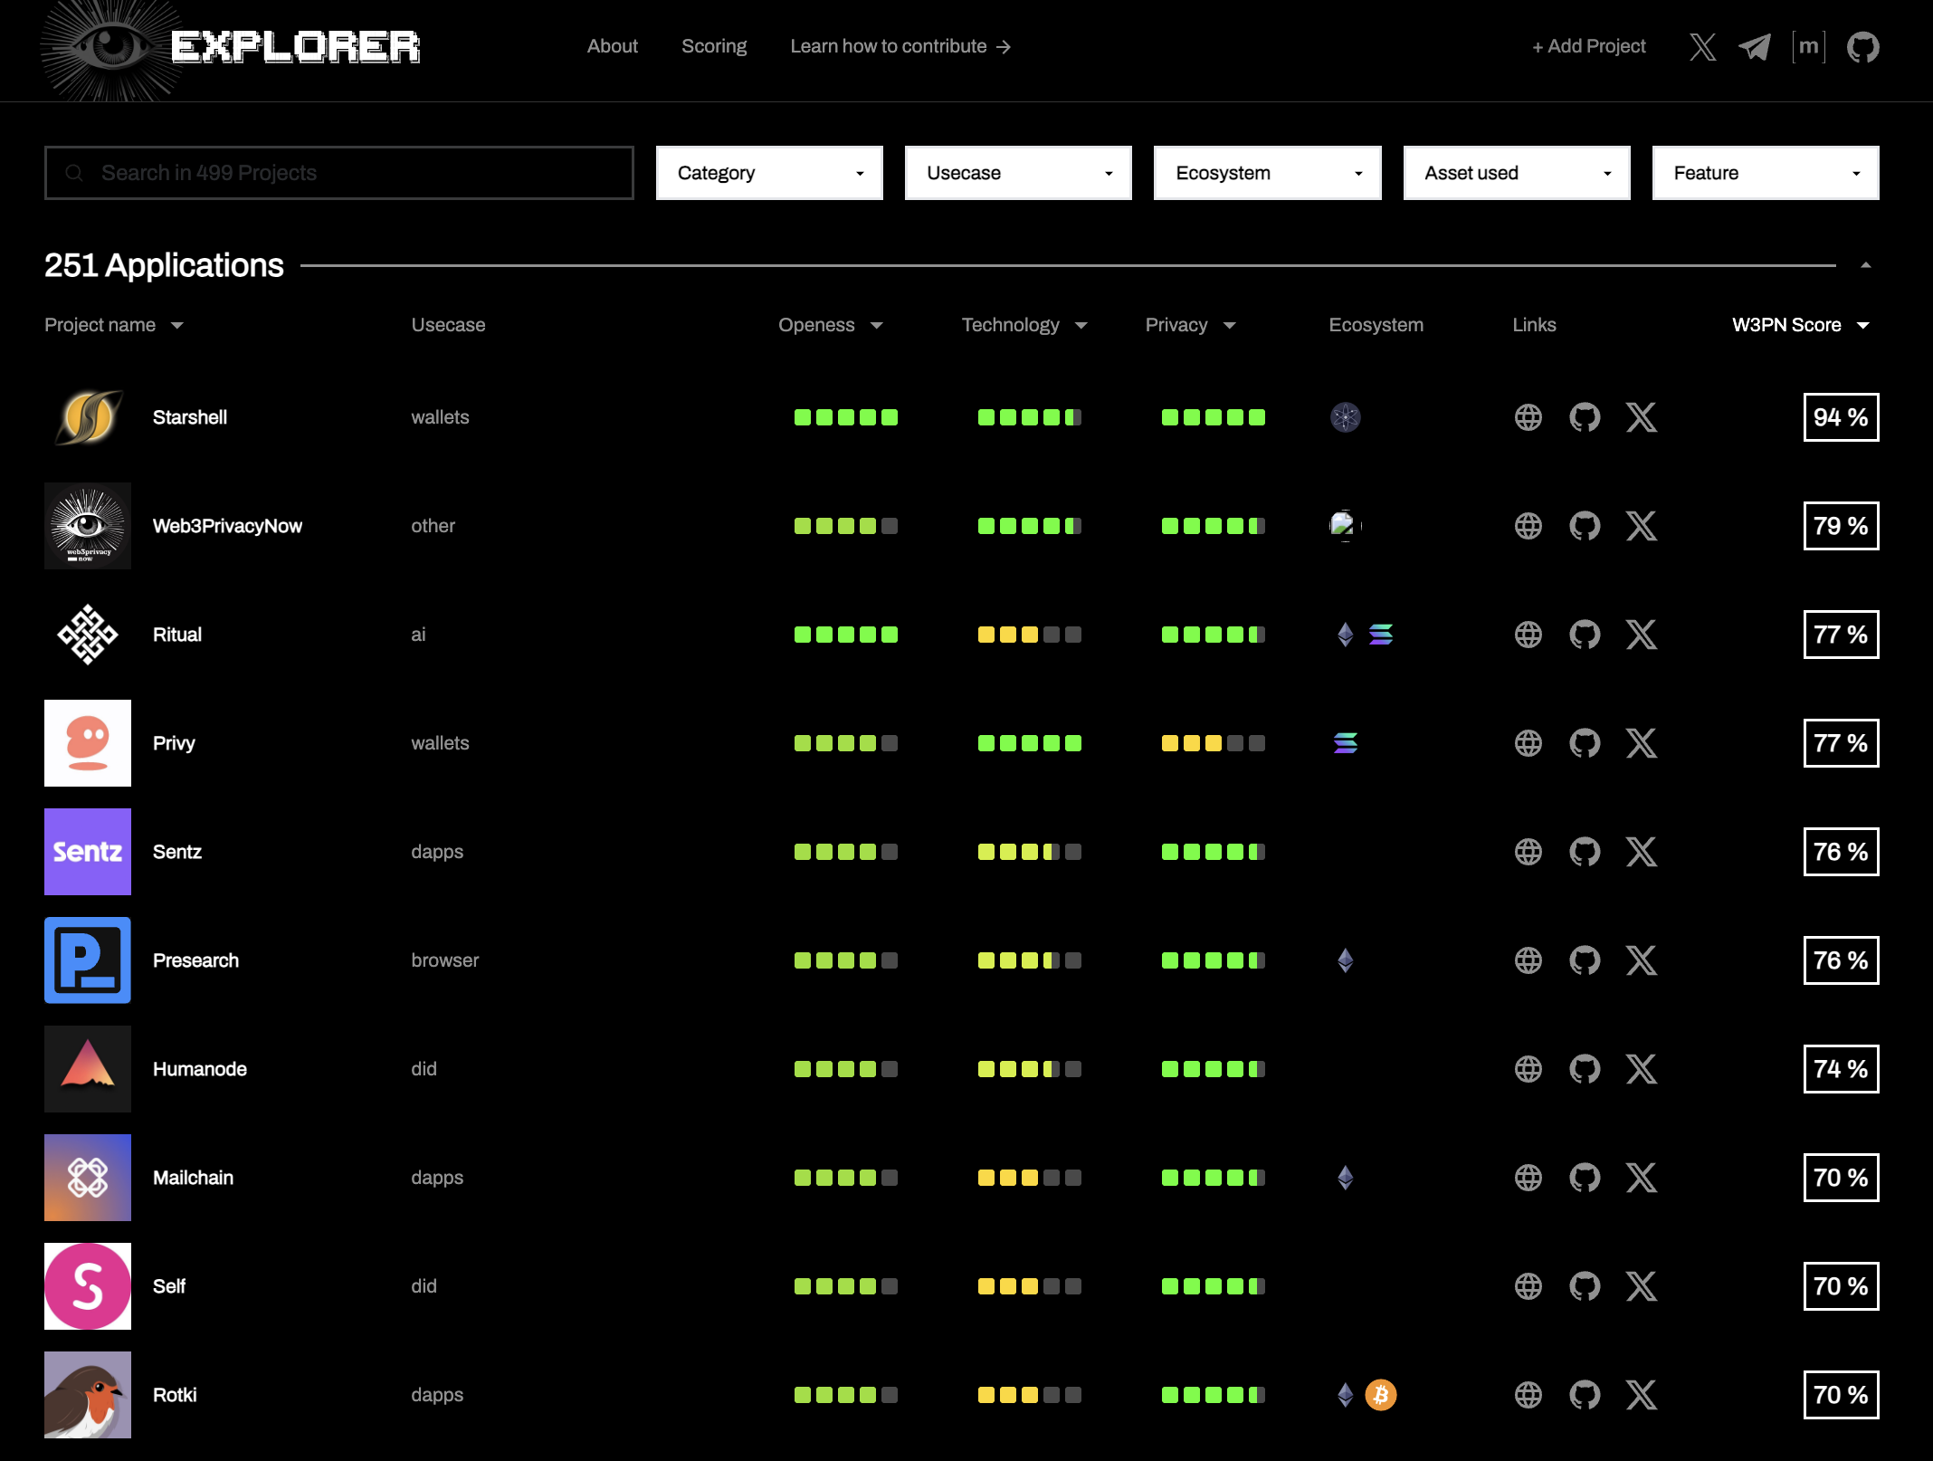Collapse the 251 Applications section
1933x1461 pixels.
[x=1865, y=265]
